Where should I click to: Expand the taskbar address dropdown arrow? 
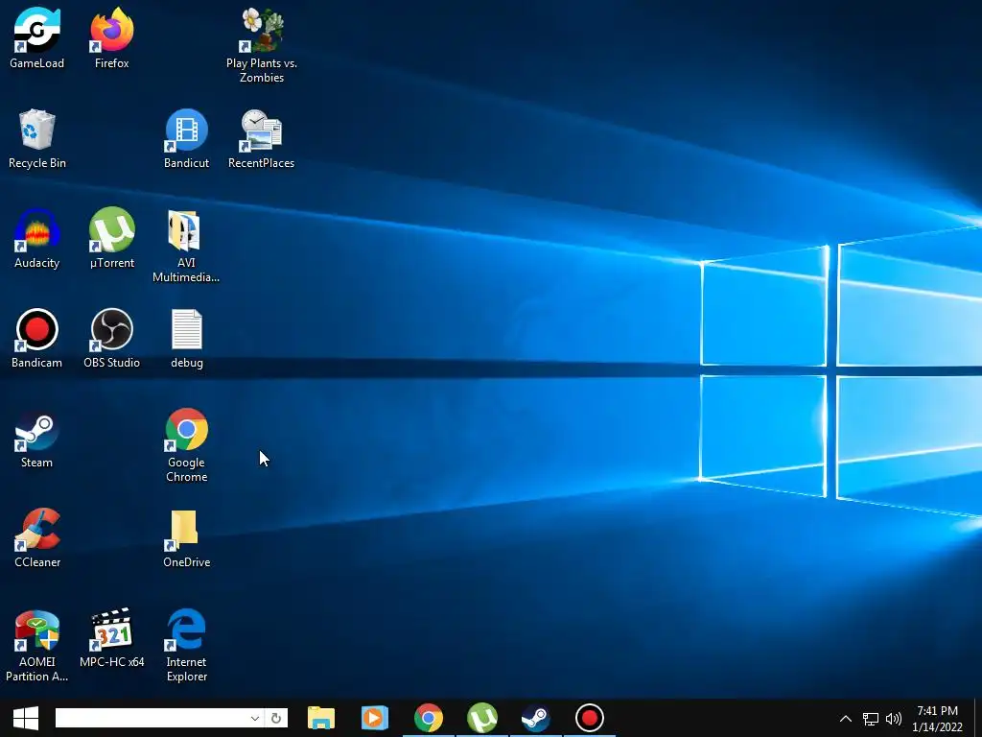click(255, 718)
